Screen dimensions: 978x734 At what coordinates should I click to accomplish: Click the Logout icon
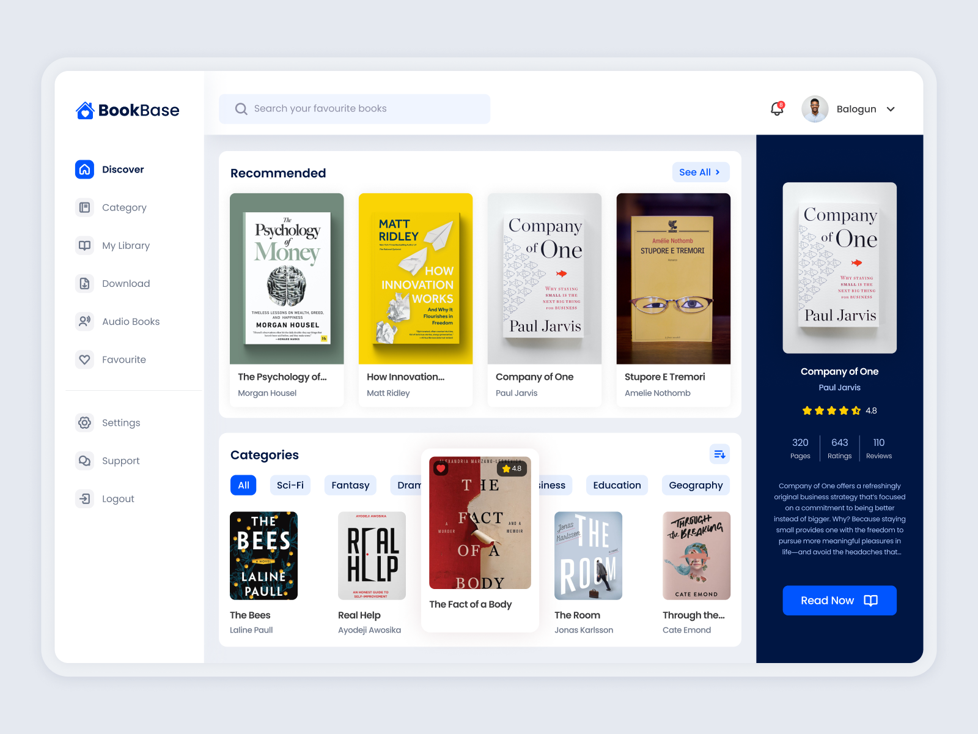pyautogui.click(x=85, y=499)
